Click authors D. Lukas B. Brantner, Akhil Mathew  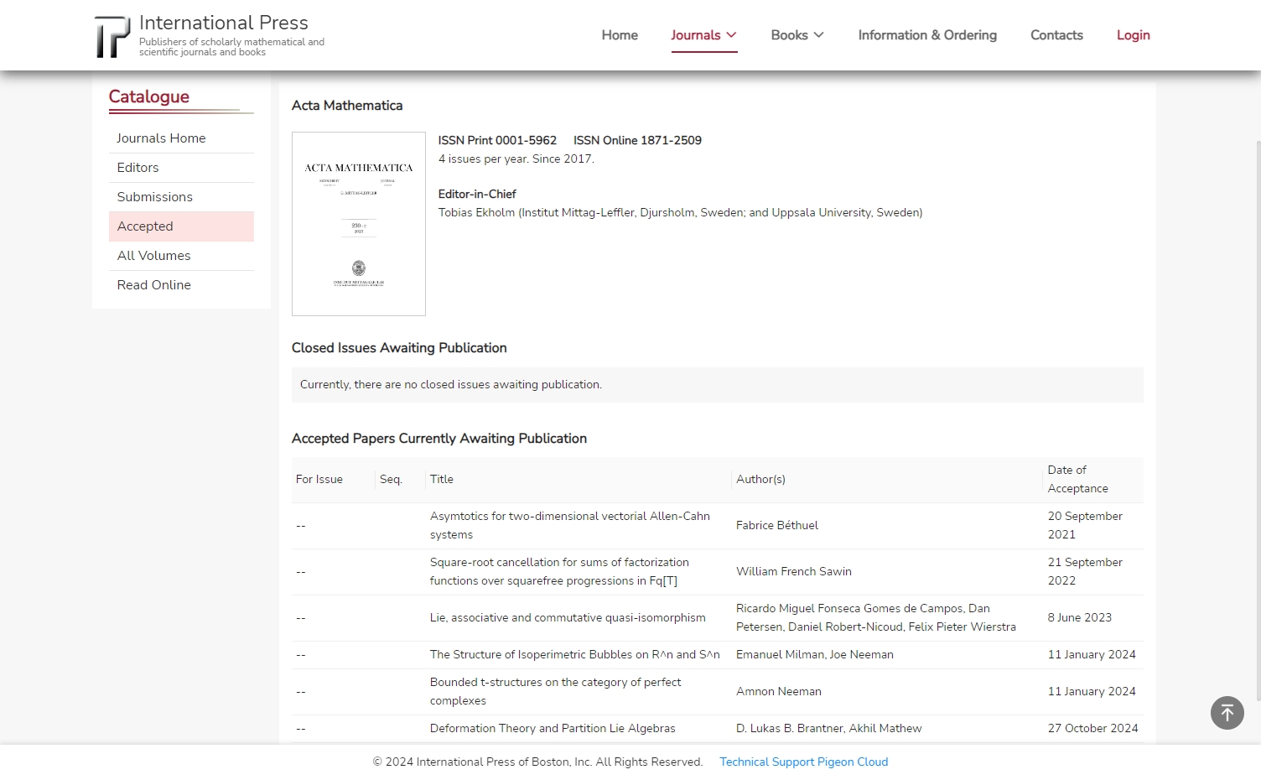click(x=829, y=729)
